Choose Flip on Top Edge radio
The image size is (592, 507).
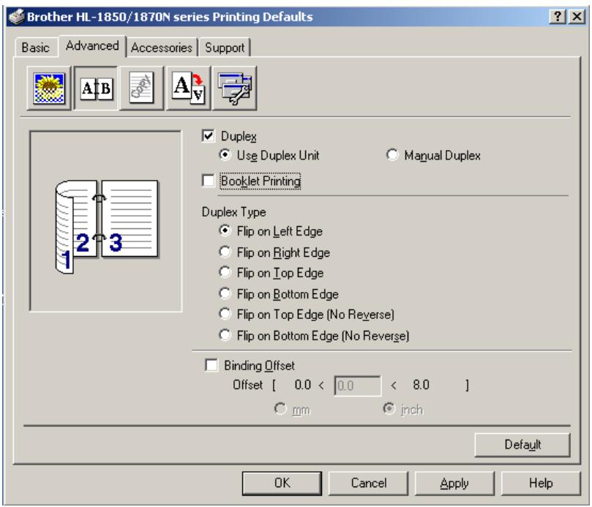click(225, 272)
